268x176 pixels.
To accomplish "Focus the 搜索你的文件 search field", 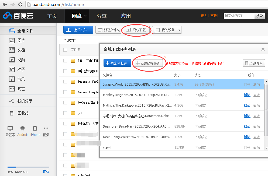I will pyautogui.click(x=239, y=16).
